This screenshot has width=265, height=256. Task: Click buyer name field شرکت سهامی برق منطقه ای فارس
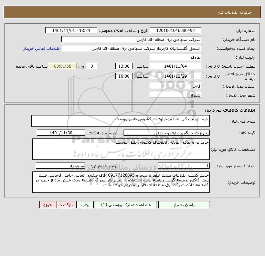tap(131, 39)
